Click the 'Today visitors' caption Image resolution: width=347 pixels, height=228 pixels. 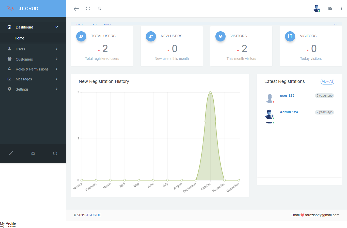tap(311, 59)
